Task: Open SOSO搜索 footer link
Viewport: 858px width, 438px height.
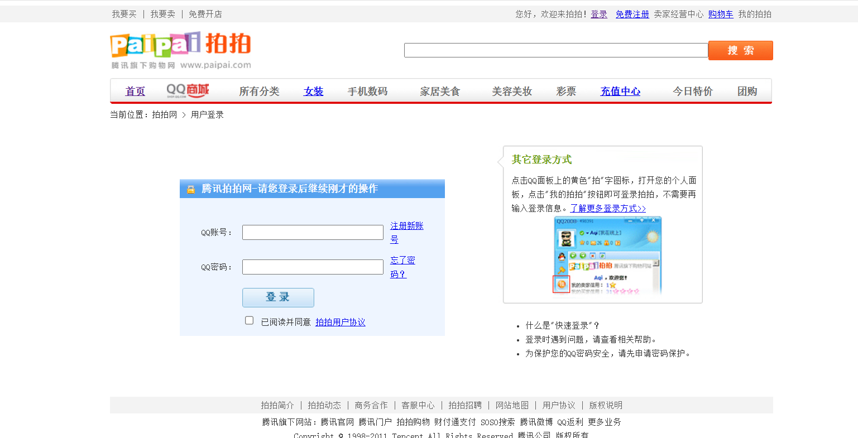Action: pyautogui.click(x=497, y=422)
